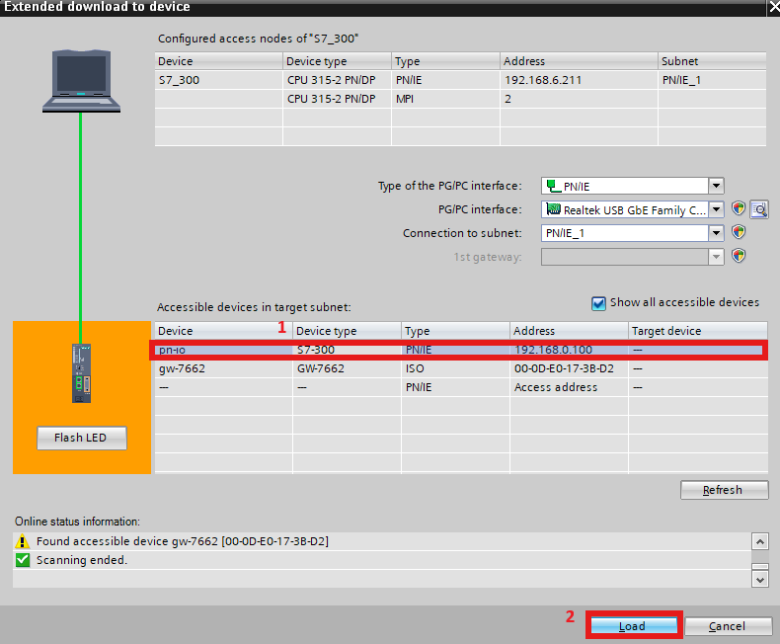The height and width of the screenshot is (644, 780).
Task: Click the Load button
Action: 632,626
